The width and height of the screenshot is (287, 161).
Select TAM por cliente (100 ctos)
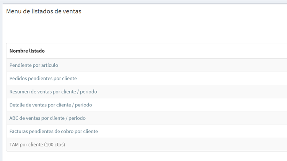pyautogui.click(x=37, y=145)
